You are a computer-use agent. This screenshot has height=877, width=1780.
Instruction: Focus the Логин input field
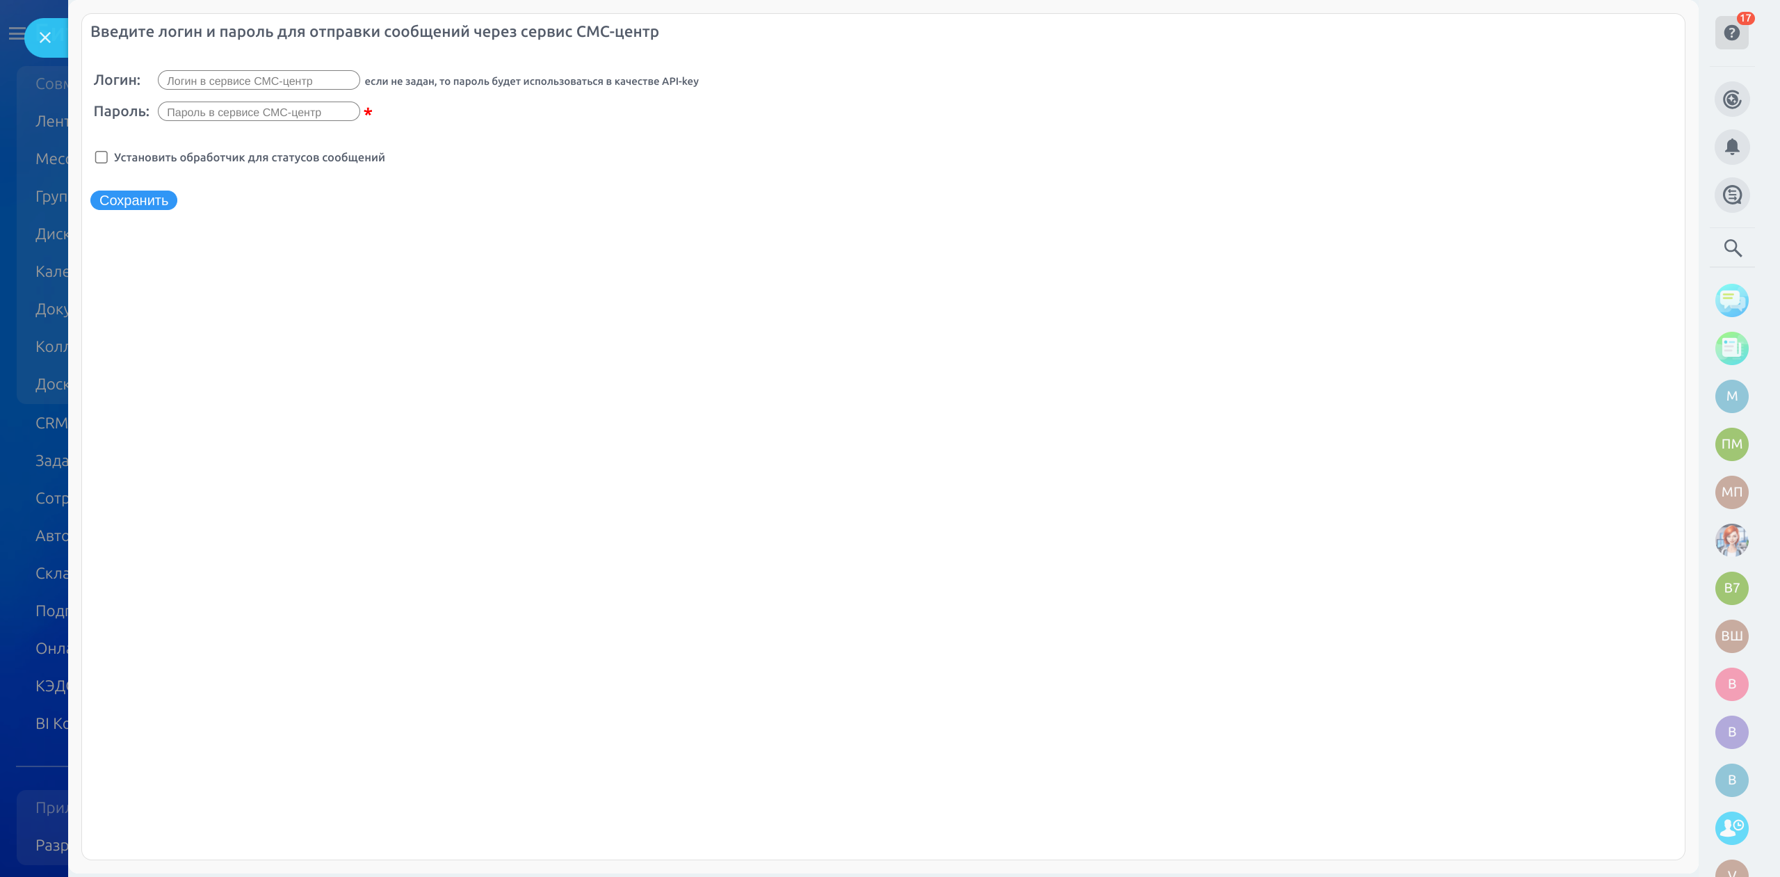[259, 81]
